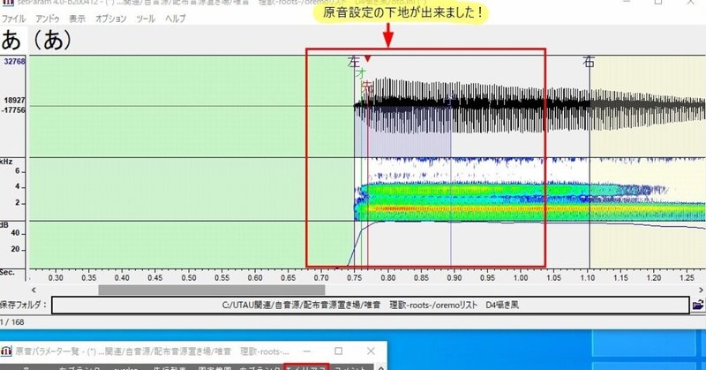The width and height of the screenshot is (706, 370).
Task: Open the ファイル menu
Action: tap(13, 19)
